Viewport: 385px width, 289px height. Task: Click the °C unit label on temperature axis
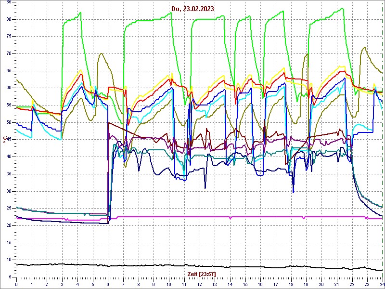click(x=4, y=140)
